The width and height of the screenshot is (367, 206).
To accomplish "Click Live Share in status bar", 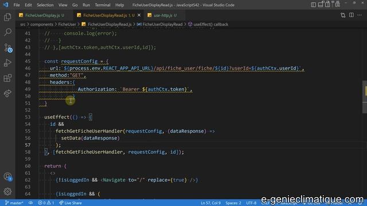I will pyautogui.click(x=71, y=203).
